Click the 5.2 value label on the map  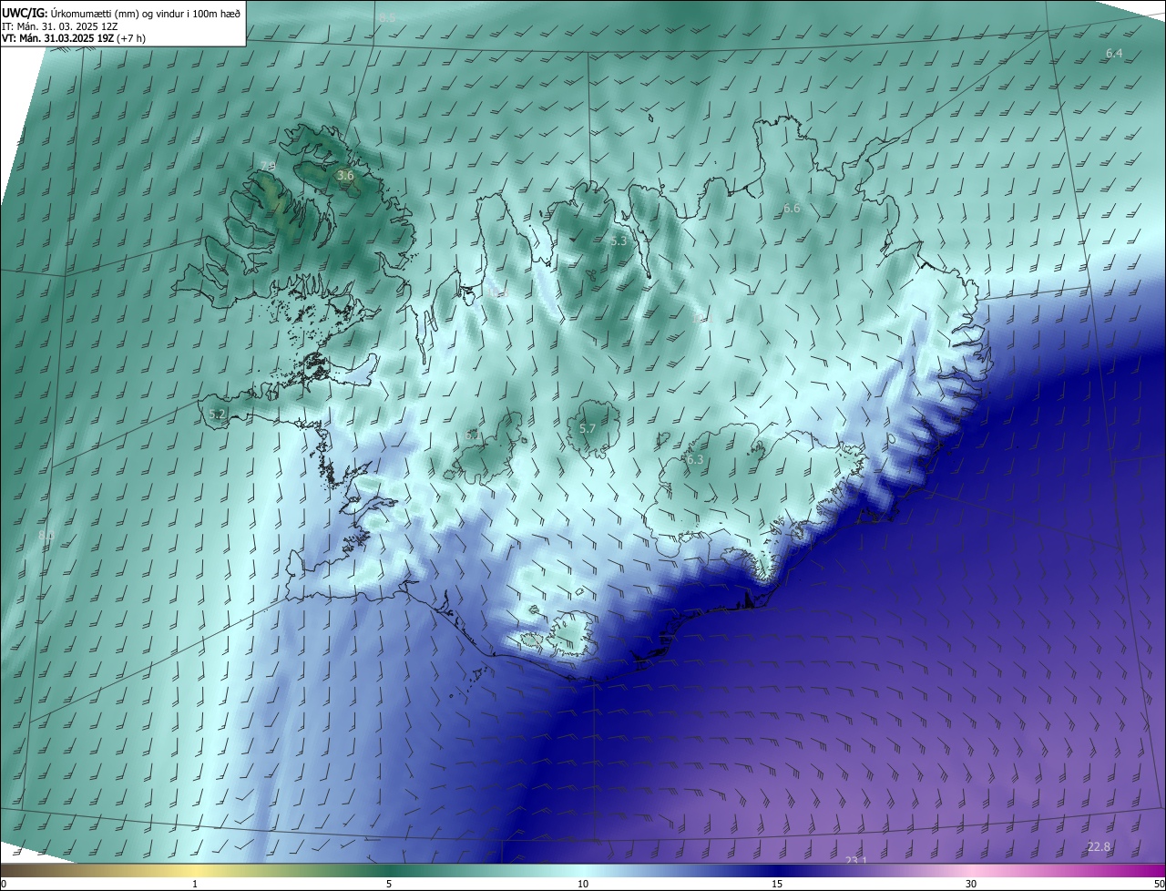click(217, 414)
